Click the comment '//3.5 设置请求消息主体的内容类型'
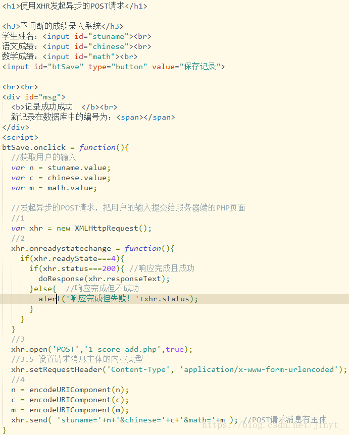This screenshot has width=349, height=435. coord(77,359)
